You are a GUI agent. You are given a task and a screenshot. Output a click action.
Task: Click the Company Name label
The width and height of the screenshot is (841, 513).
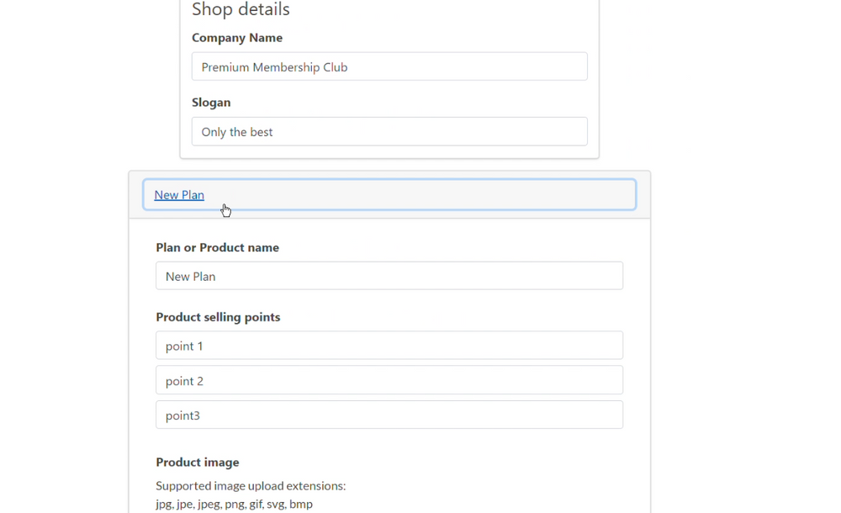coord(237,38)
